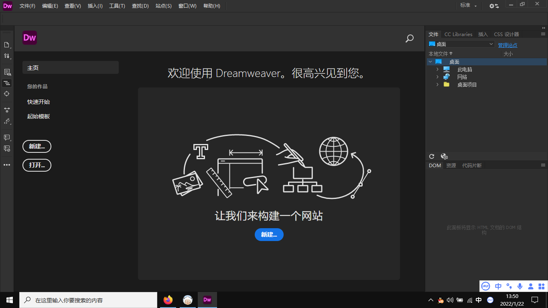Open the notification center icon

pyautogui.click(x=535, y=300)
